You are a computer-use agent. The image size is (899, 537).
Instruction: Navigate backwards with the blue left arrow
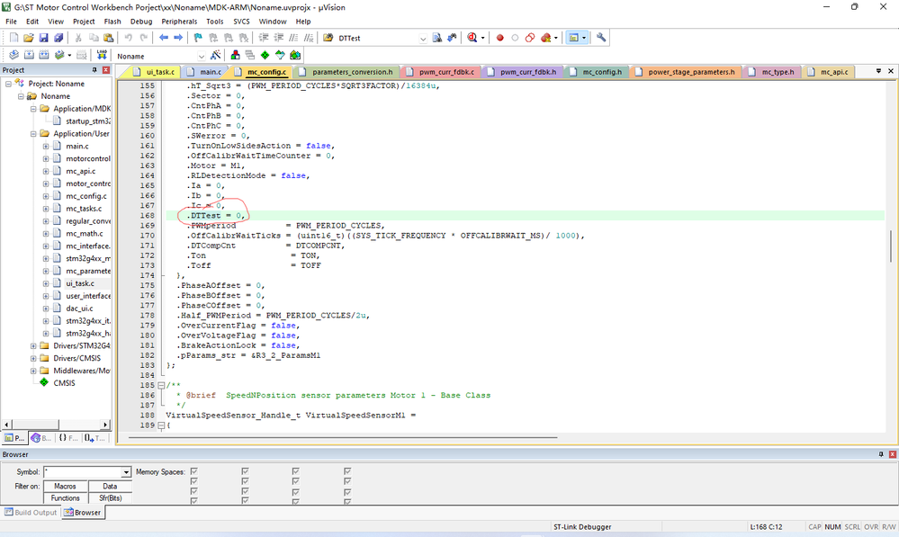tap(163, 38)
